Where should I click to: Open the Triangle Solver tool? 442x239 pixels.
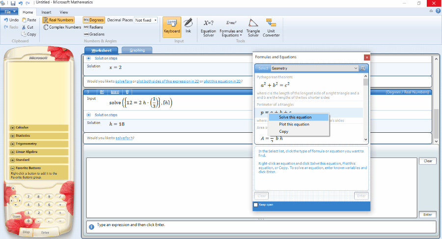[253, 28]
